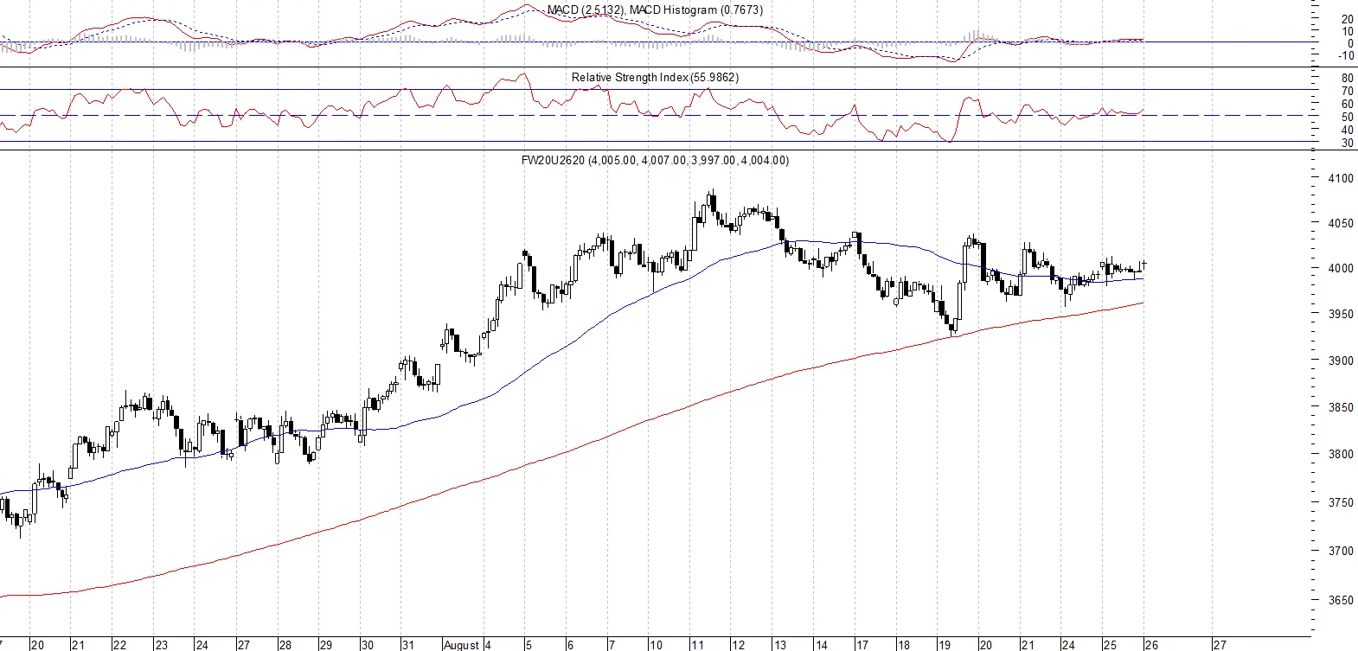Click date axis label 17
The image size is (1358, 651).
[862, 645]
